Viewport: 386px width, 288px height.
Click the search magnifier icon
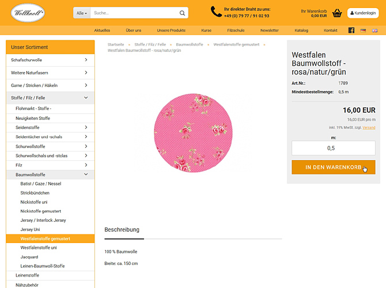(182, 13)
